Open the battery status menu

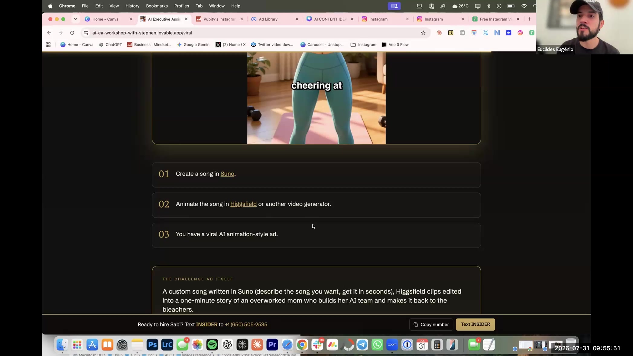coord(511,6)
